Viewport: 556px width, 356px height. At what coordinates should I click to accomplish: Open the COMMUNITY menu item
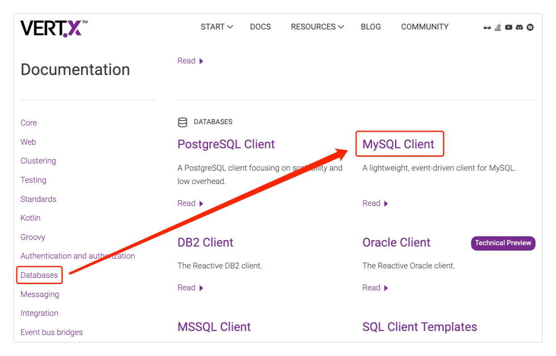click(424, 27)
